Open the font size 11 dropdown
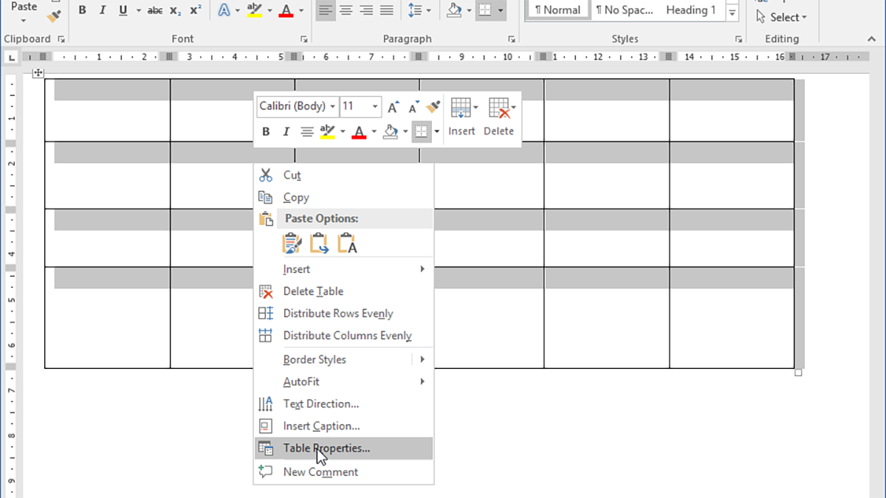 tap(361, 106)
